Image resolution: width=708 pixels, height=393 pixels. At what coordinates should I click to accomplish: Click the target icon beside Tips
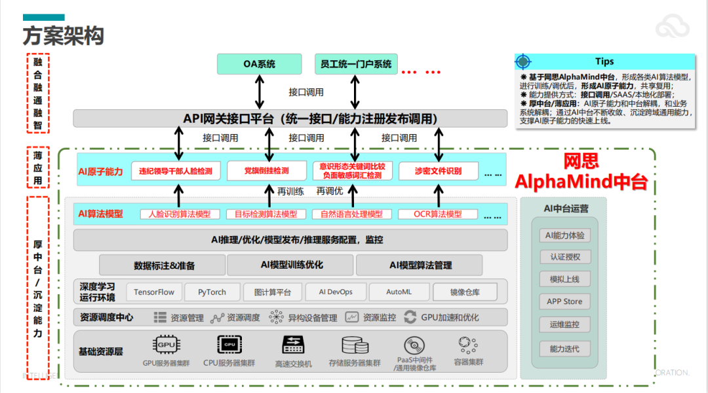pos(522,62)
